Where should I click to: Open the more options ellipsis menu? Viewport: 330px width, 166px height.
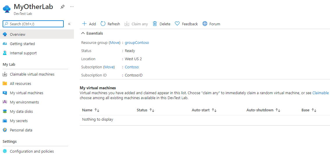72,7
